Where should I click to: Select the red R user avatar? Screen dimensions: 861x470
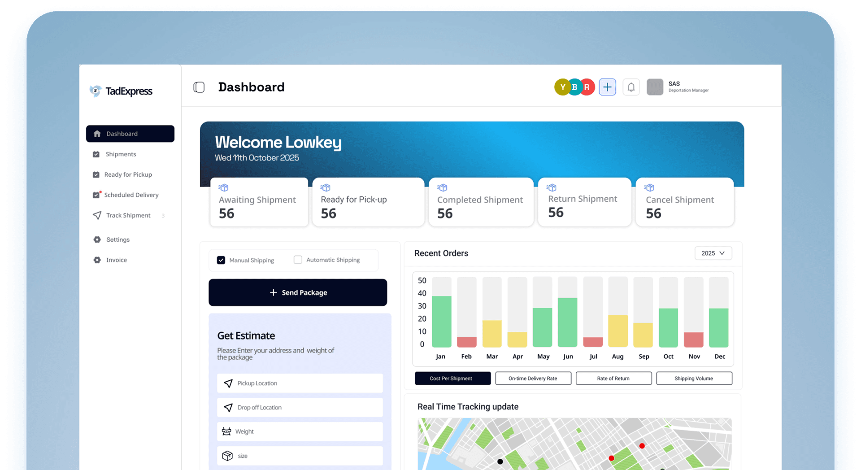[587, 87]
